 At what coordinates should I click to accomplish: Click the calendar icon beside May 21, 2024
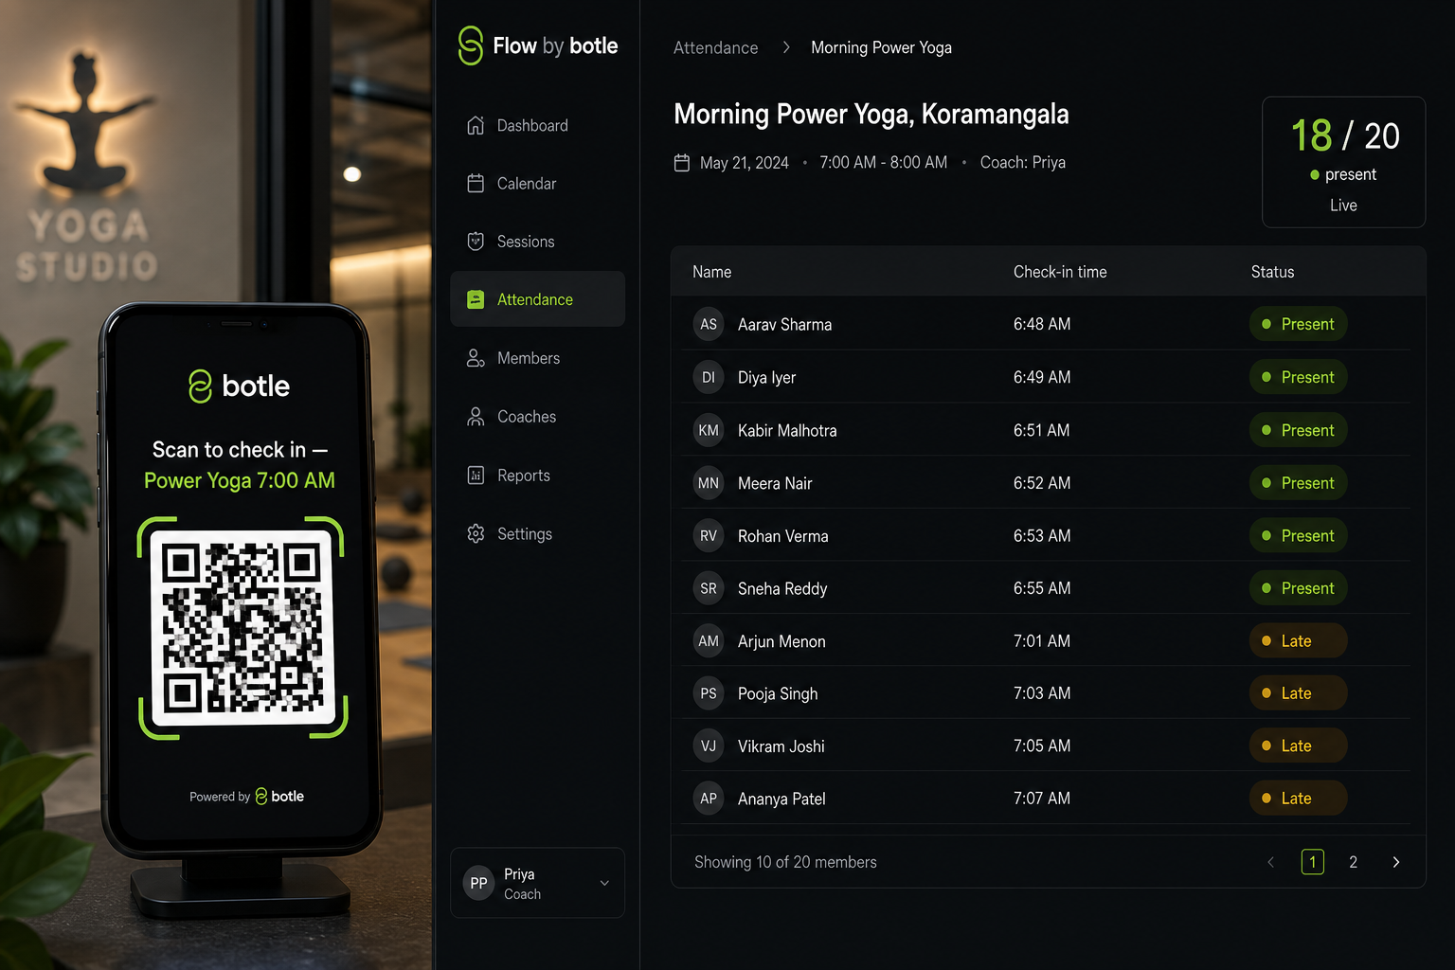682,163
